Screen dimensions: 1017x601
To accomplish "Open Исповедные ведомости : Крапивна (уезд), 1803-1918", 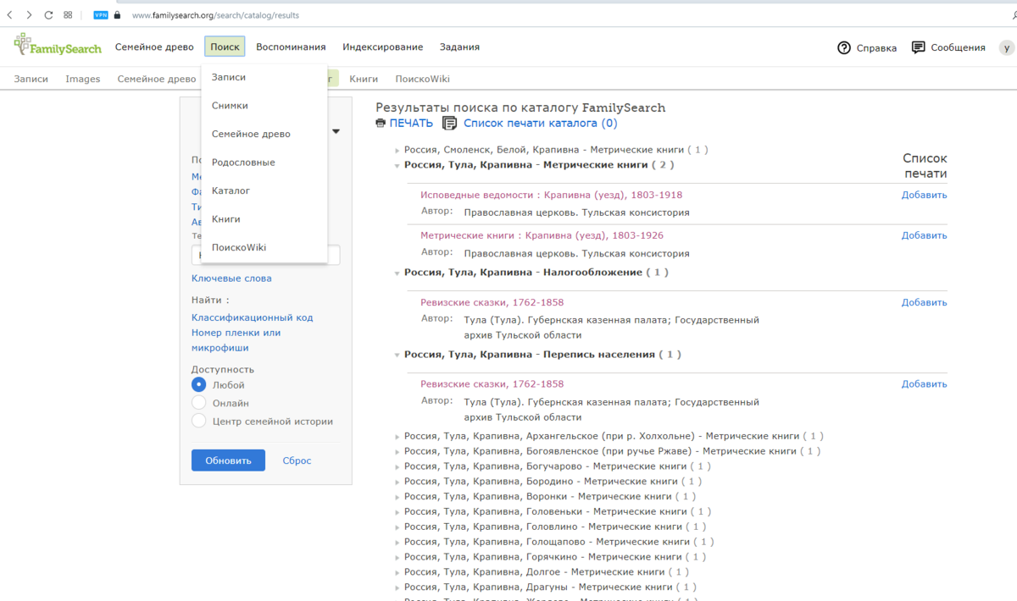I will (x=551, y=195).
